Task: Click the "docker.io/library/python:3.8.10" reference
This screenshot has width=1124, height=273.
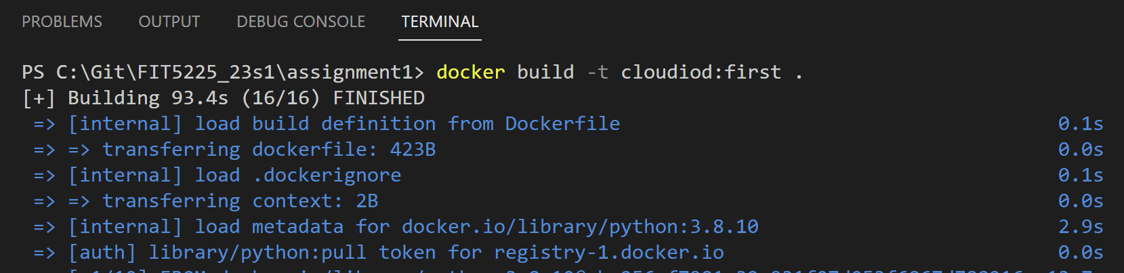Action: click(580, 227)
